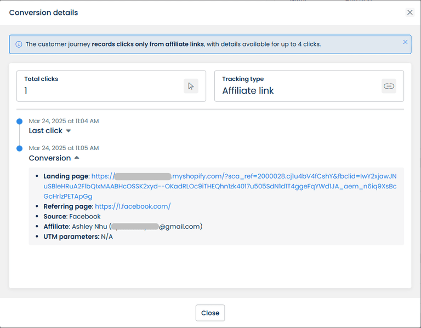Click the link icon in Tracking type
The width and height of the screenshot is (421, 328).
(x=389, y=86)
